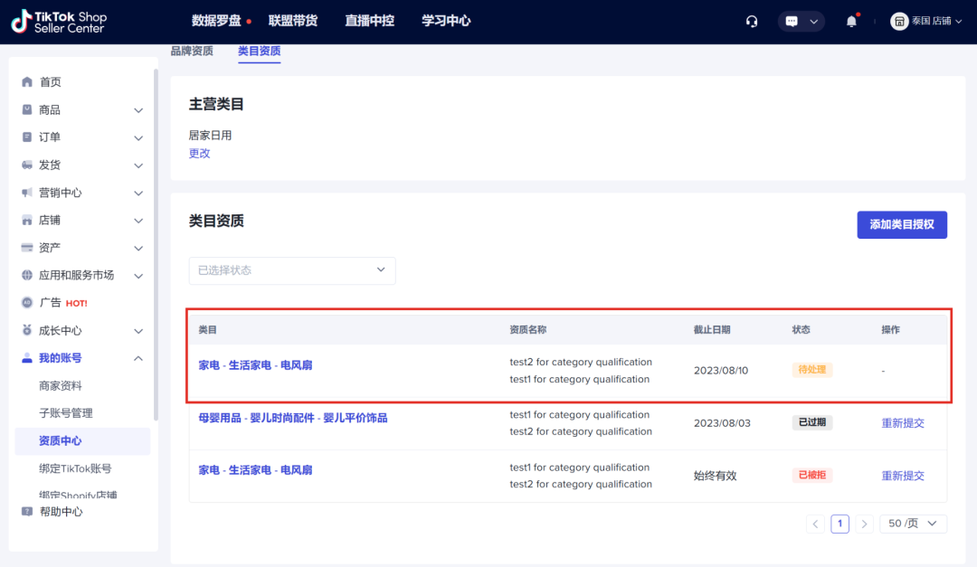Open the 已被拒 row category 家电 - 生活家电 - 电风扇

[255, 470]
